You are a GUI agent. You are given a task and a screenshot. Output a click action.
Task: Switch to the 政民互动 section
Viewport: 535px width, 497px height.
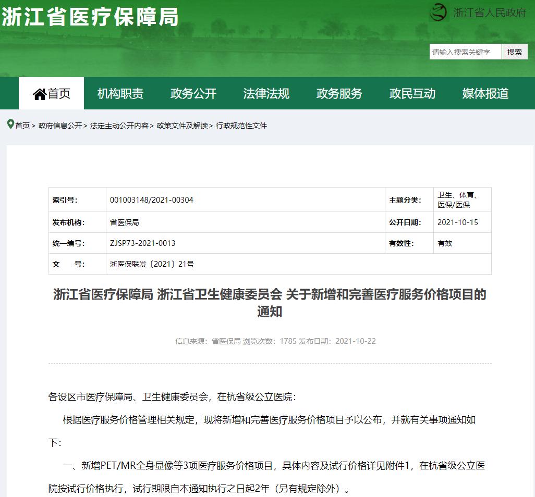(411, 93)
